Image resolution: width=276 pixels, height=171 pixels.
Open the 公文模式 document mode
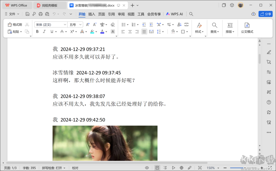pos(247,28)
